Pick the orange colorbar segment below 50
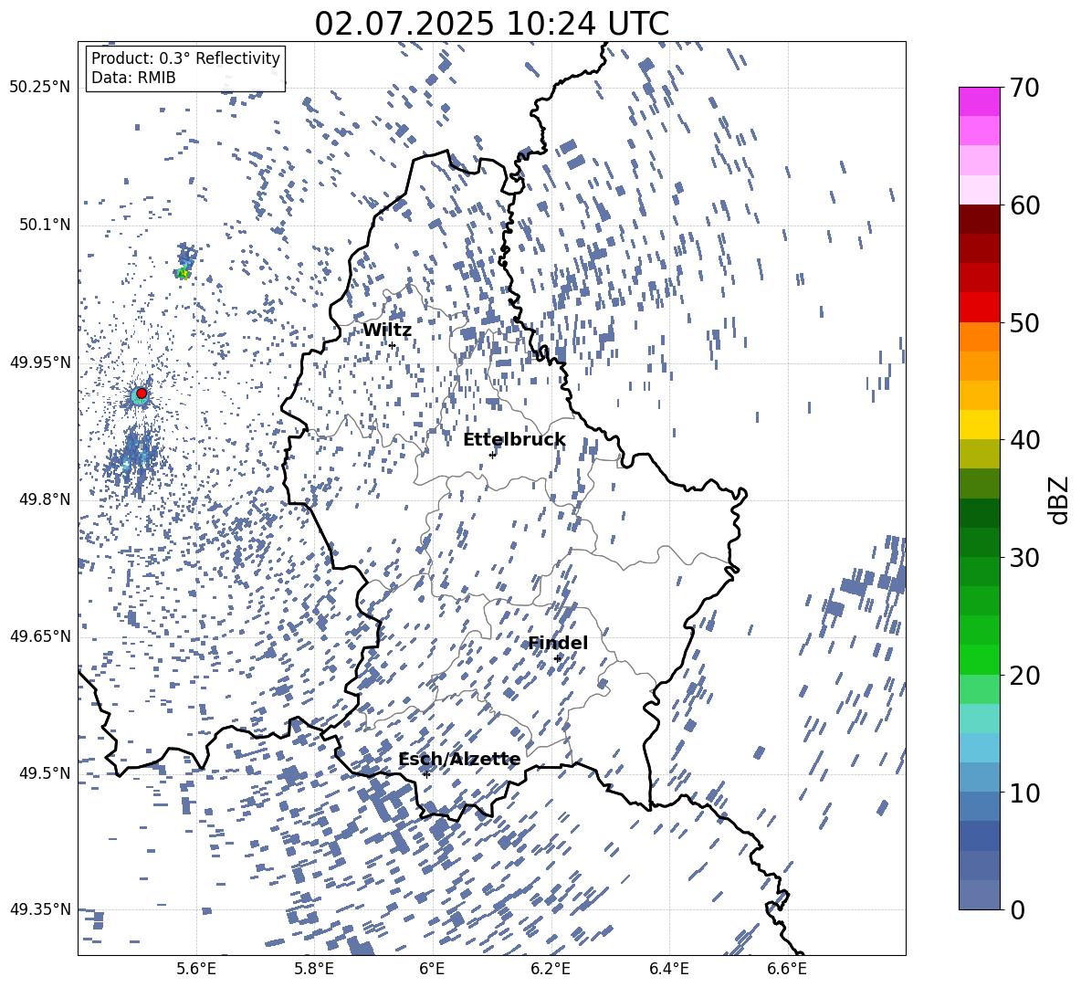 coord(979,337)
